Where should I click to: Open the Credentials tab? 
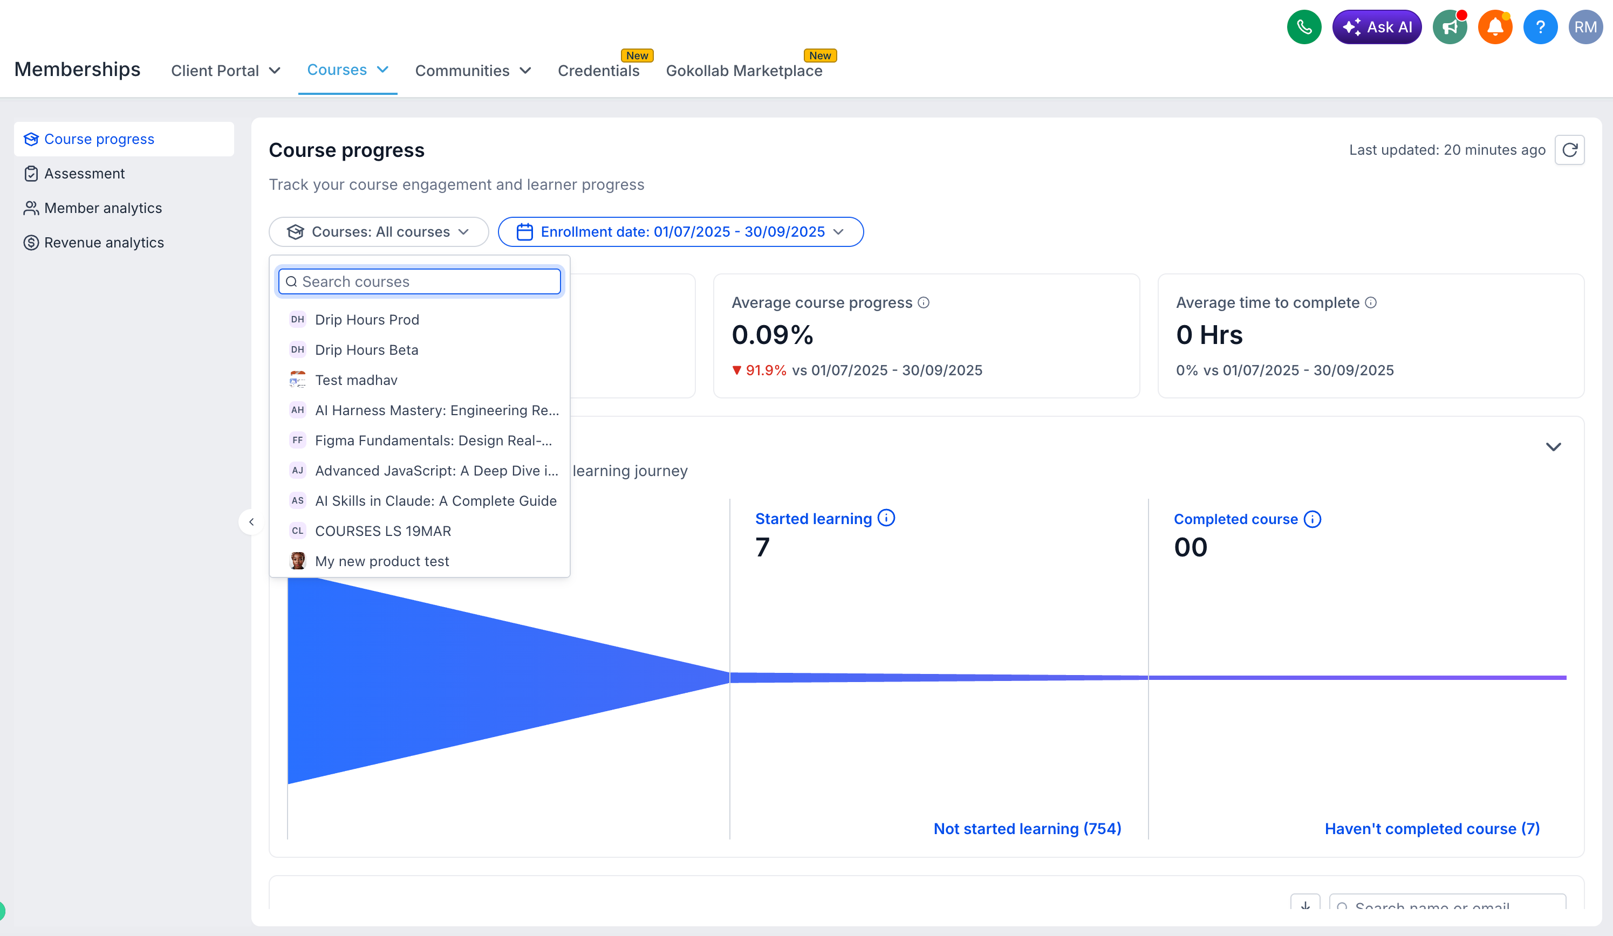[x=598, y=71]
